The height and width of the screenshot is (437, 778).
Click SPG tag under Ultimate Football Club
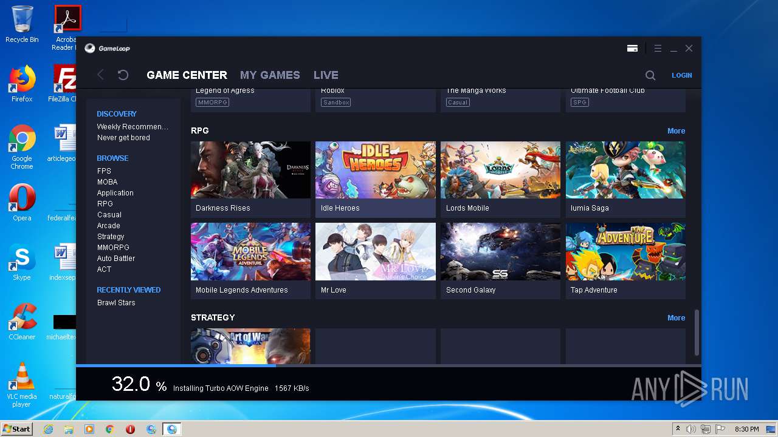tap(580, 103)
